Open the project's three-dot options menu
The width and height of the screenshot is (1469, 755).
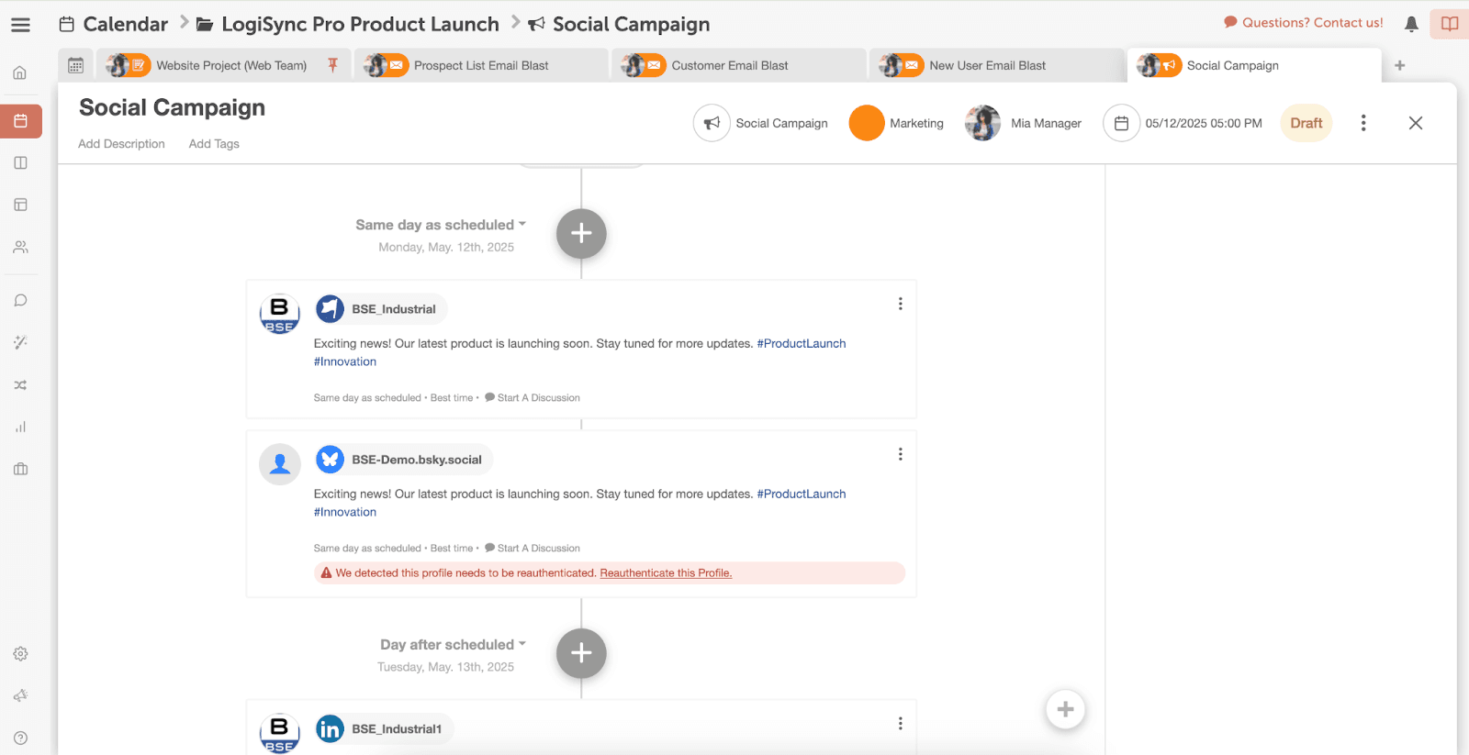(1362, 123)
